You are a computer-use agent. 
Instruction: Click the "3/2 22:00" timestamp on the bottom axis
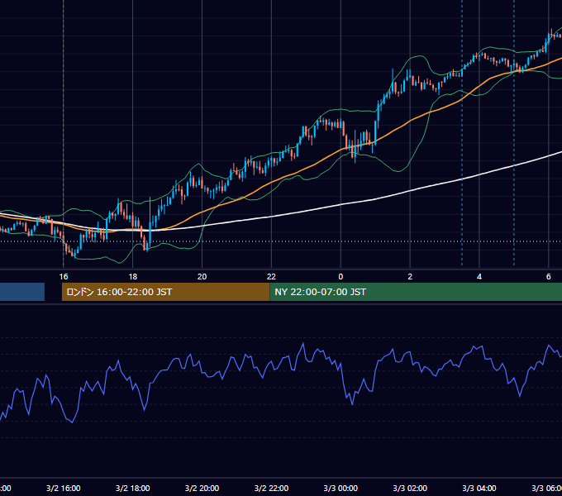[x=271, y=488]
